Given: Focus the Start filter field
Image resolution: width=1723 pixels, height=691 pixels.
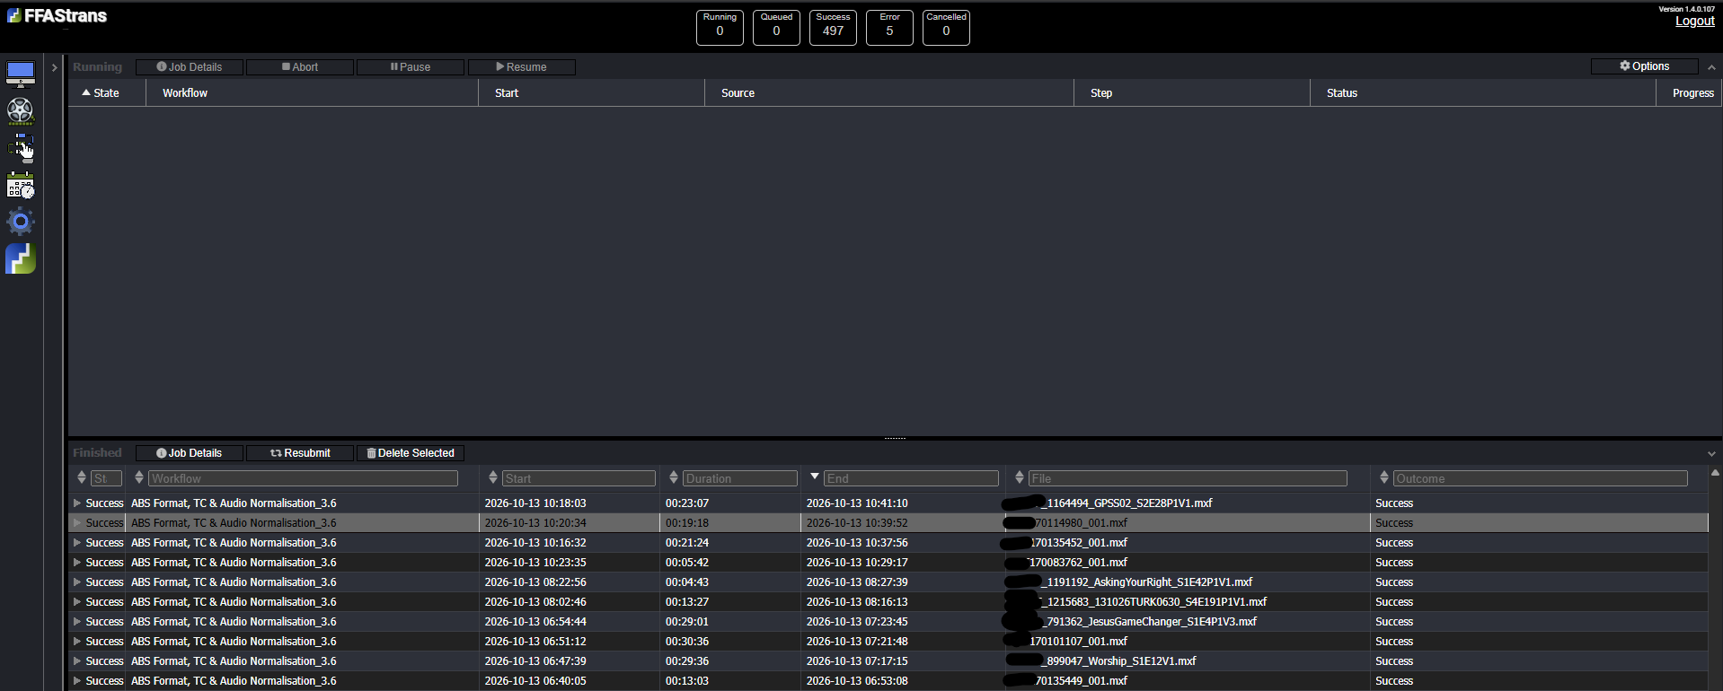Looking at the screenshot, I should (x=579, y=479).
